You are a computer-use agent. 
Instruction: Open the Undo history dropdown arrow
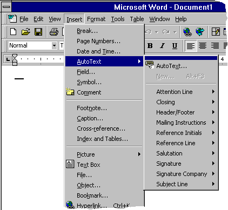pos(157,32)
